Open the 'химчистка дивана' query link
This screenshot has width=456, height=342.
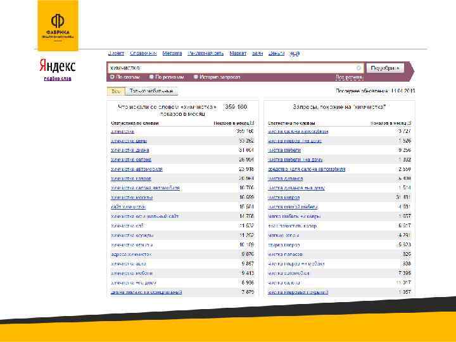[130, 150]
